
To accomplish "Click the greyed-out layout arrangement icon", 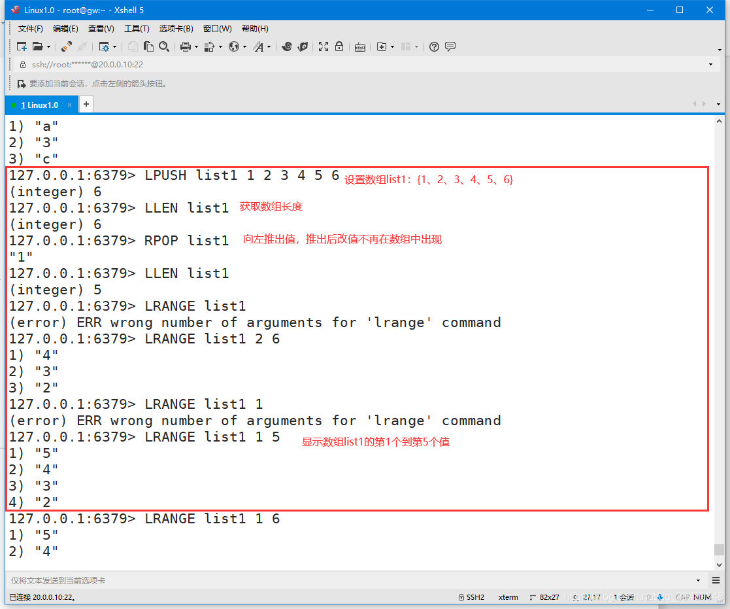I will (x=406, y=46).
